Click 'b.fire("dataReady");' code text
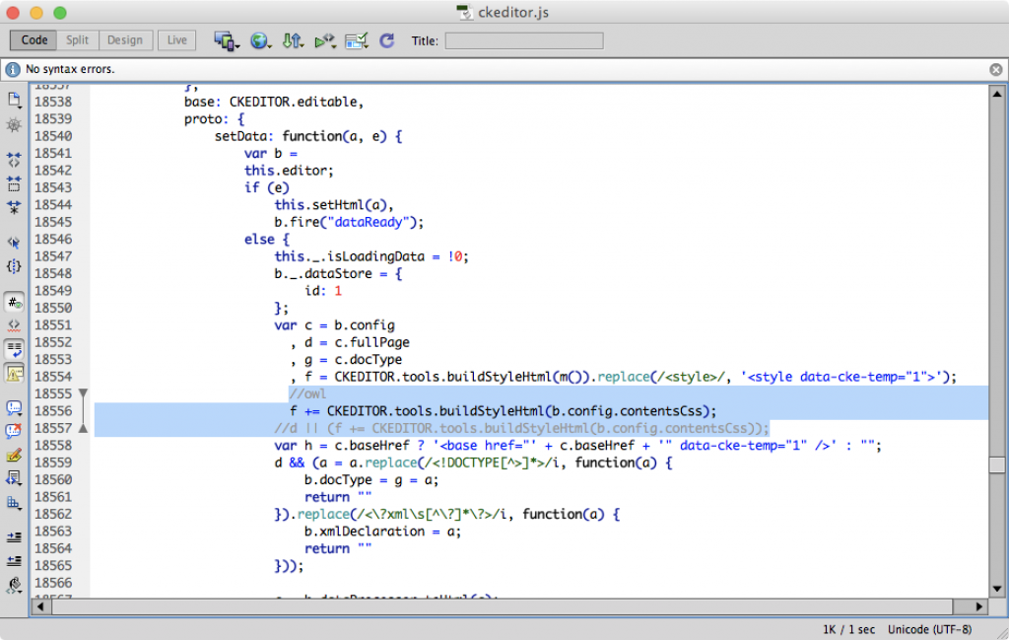The image size is (1009, 640). point(349,222)
